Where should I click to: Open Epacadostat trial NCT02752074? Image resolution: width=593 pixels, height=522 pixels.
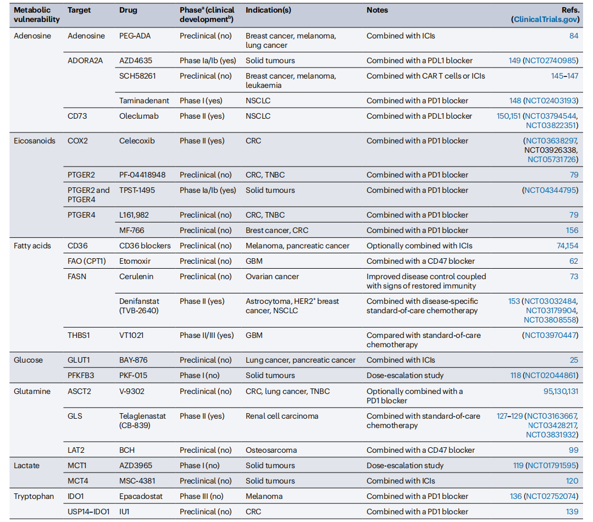pyautogui.click(x=550, y=496)
